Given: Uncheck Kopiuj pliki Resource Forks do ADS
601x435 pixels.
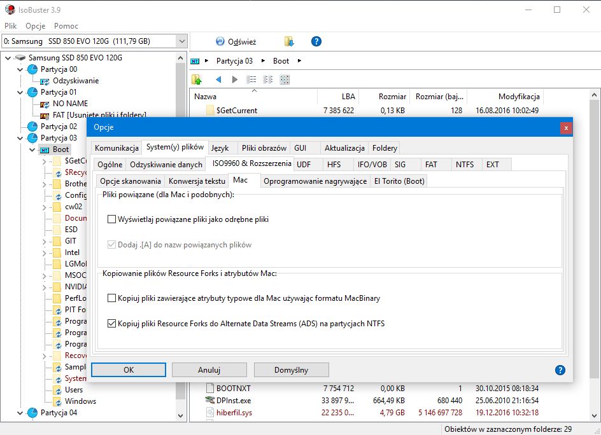Looking at the screenshot, I should coord(111,324).
